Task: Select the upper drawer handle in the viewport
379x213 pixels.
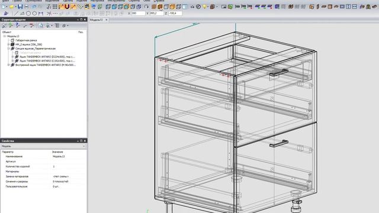Action: click(x=279, y=72)
